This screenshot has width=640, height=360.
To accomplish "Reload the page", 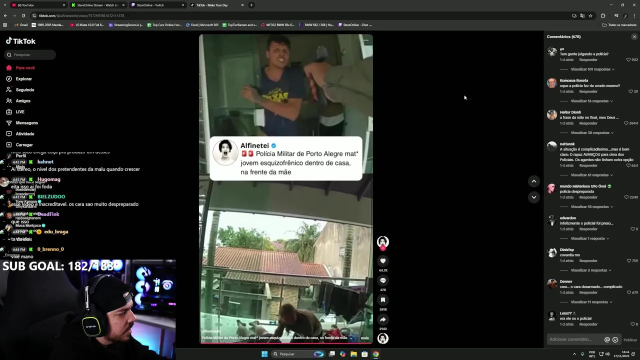I will click(23, 15).
